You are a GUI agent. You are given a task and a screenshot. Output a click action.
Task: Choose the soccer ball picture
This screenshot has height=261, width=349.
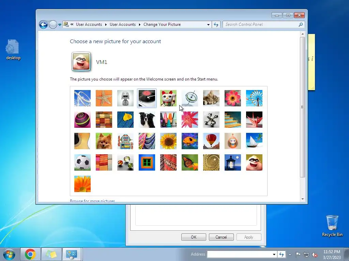click(82, 162)
